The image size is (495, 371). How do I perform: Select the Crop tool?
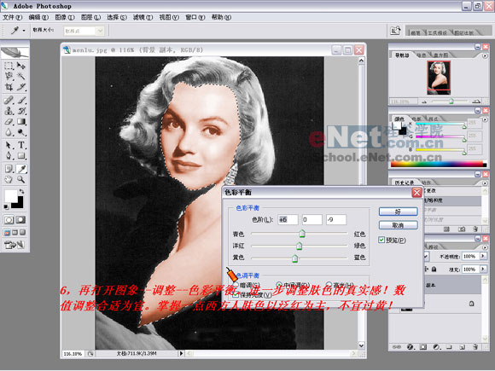(9, 86)
